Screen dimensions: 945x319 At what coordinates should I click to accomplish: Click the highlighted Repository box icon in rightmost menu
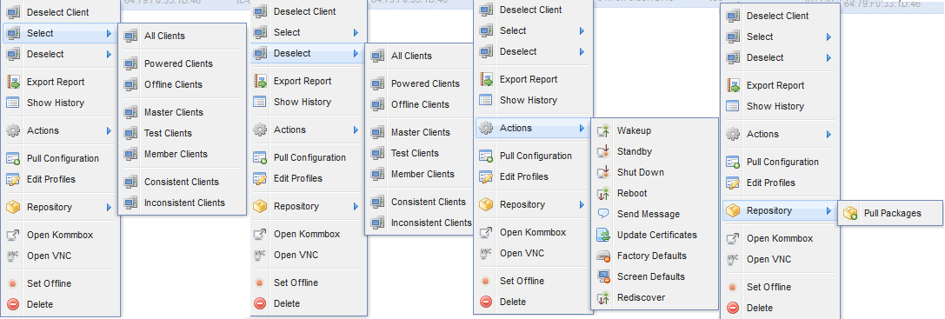pyautogui.click(x=732, y=211)
